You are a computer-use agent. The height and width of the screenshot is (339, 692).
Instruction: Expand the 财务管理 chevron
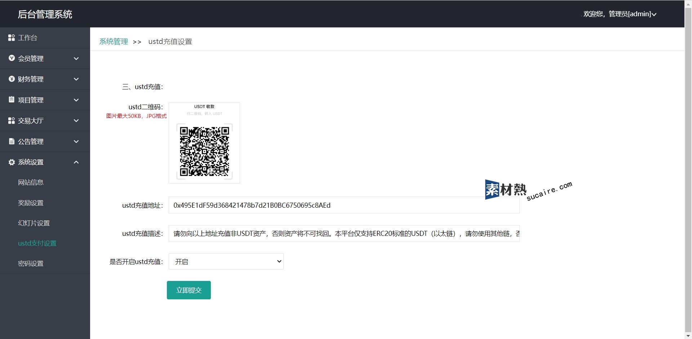[x=76, y=79]
